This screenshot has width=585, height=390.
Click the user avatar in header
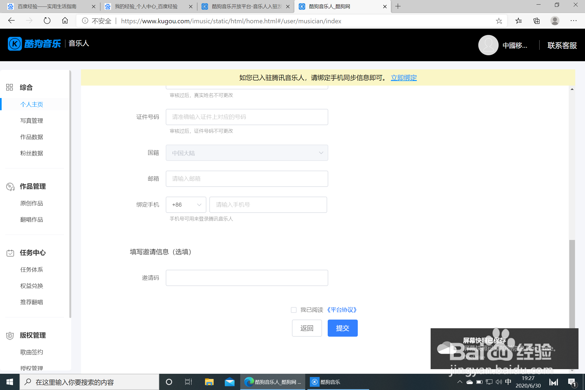[x=488, y=45]
